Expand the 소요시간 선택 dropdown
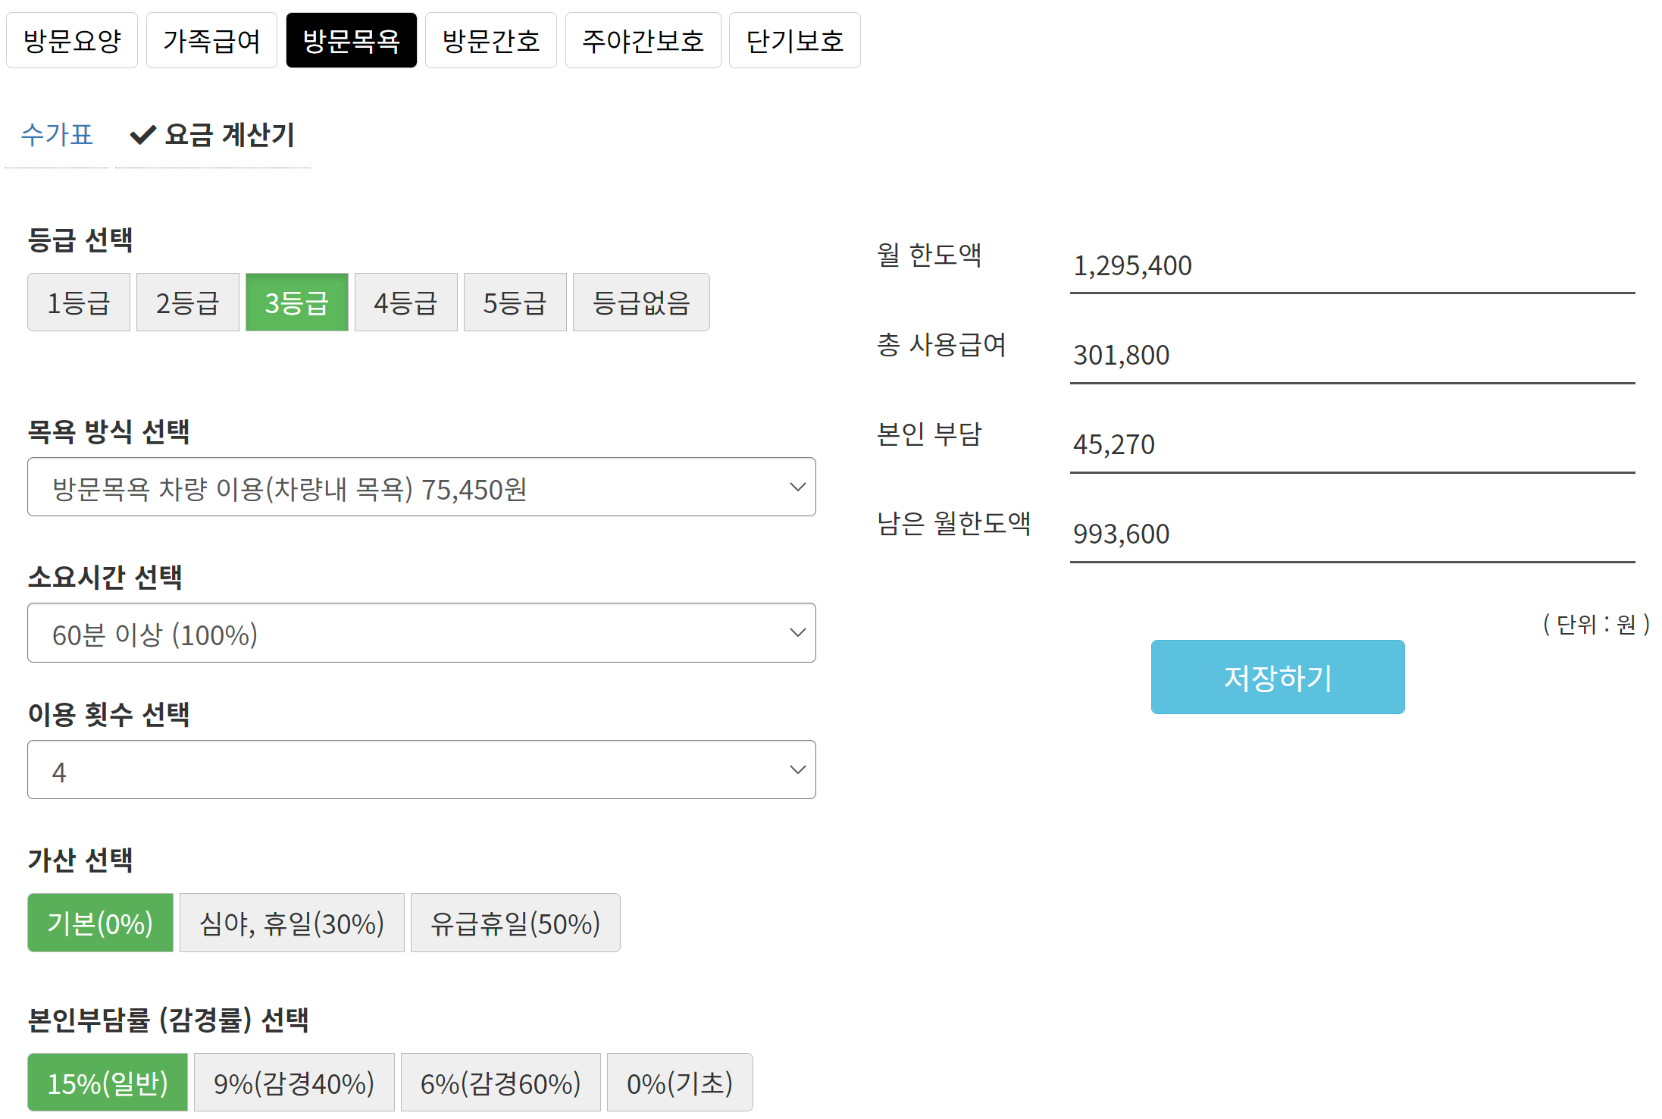 (421, 633)
